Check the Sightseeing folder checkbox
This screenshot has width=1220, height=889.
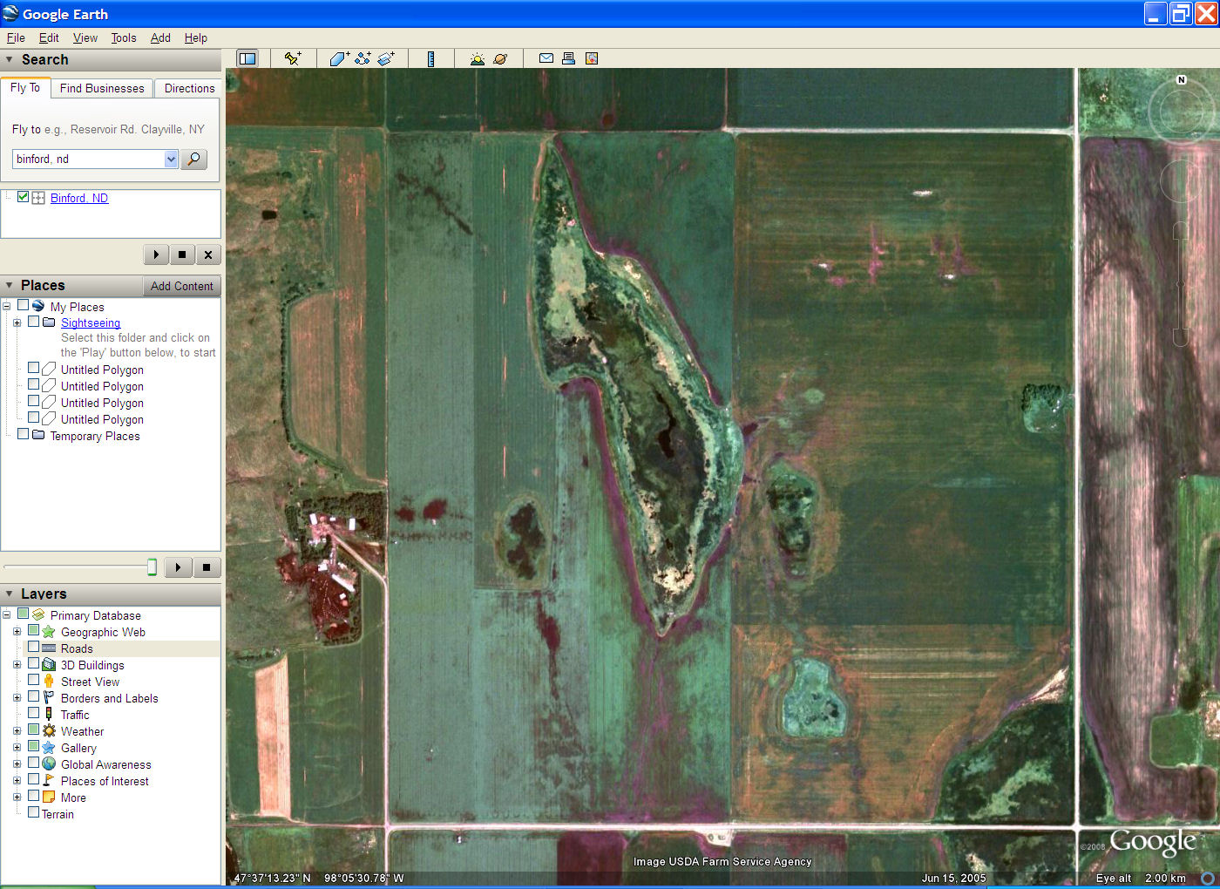coord(34,322)
